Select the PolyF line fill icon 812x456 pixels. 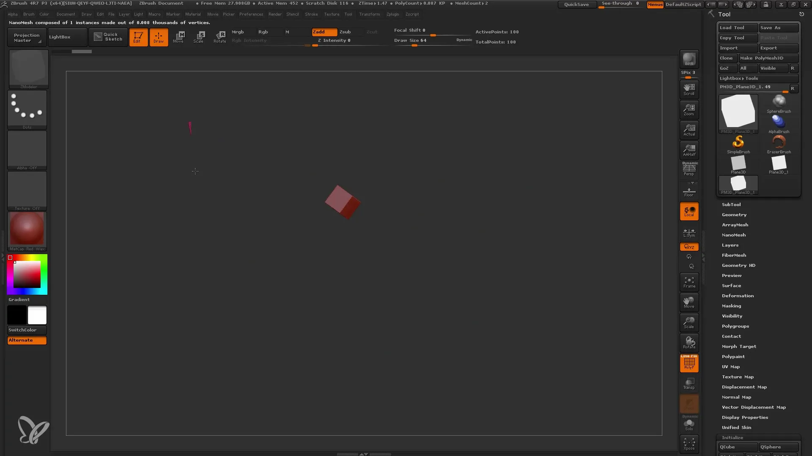coord(689,363)
